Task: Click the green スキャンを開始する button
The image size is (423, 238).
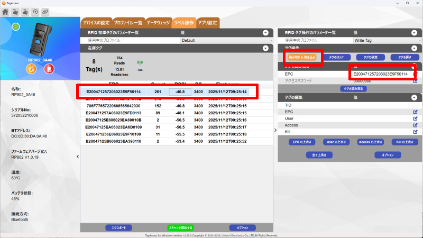Action: (x=180, y=227)
